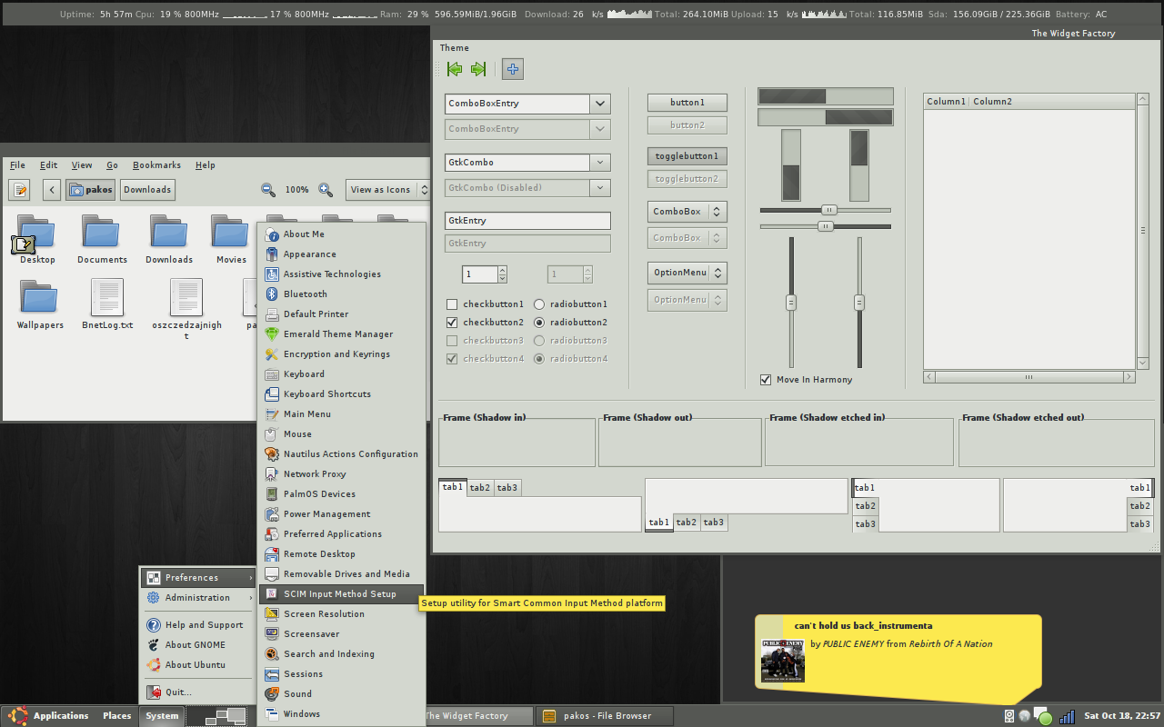Click the Downloads path button

[x=147, y=190]
